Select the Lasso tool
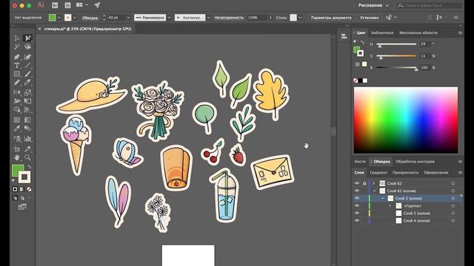This screenshot has width=474, height=266. (28, 47)
